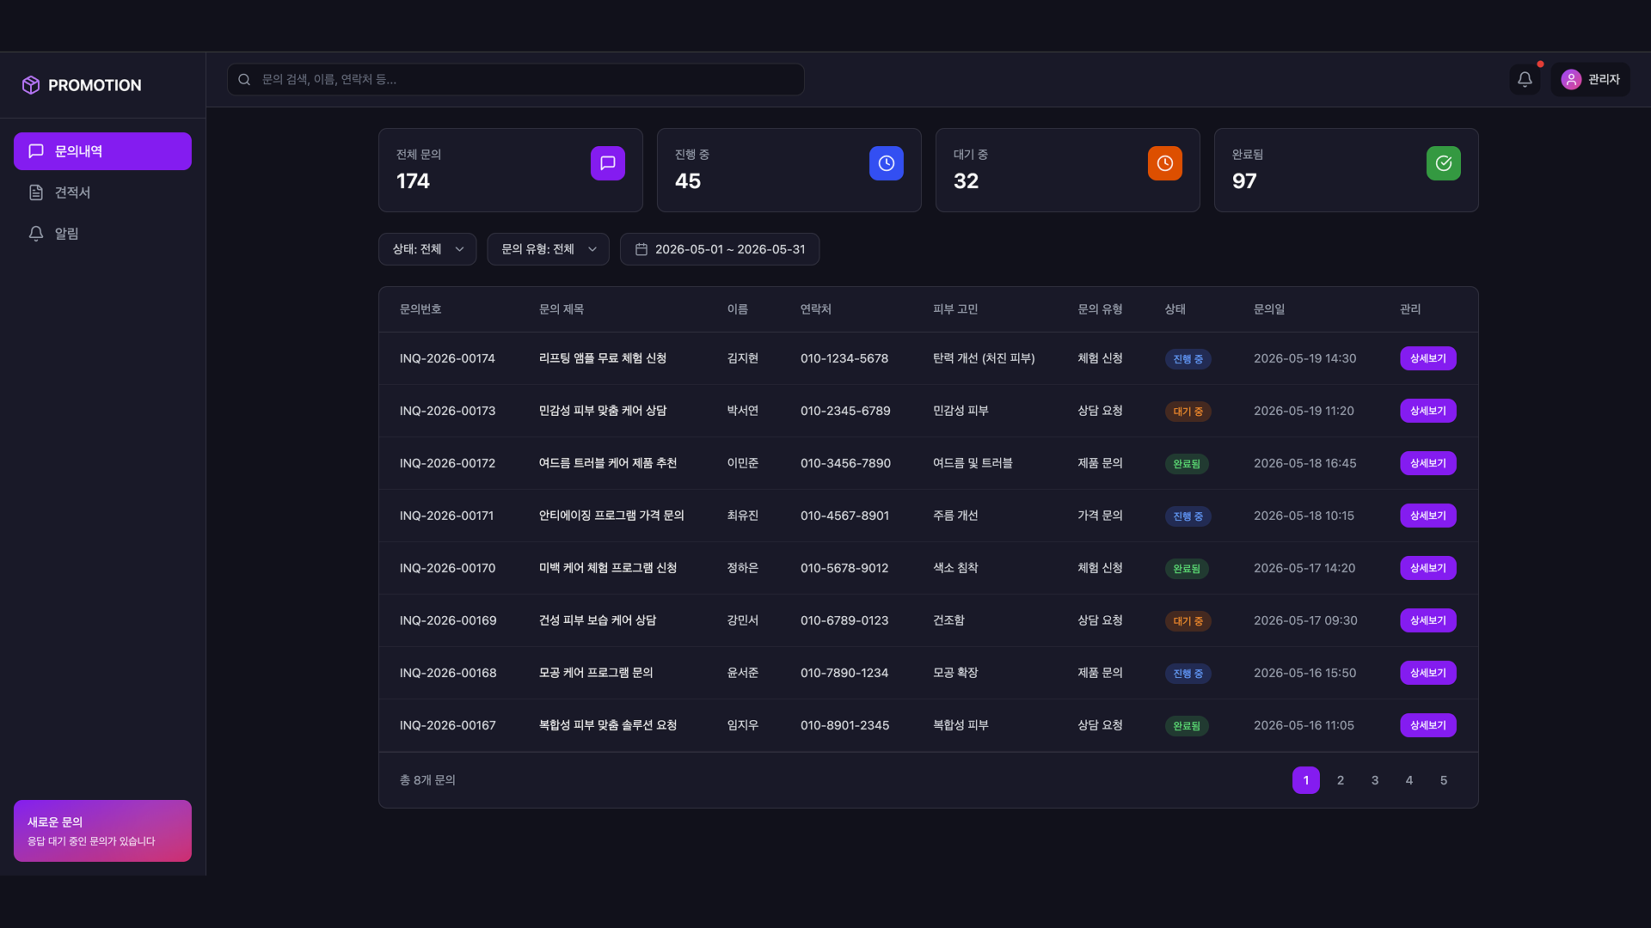Click the 견적서 document icon in the sidebar
Screen dimensions: 1651x928
coord(36,192)
